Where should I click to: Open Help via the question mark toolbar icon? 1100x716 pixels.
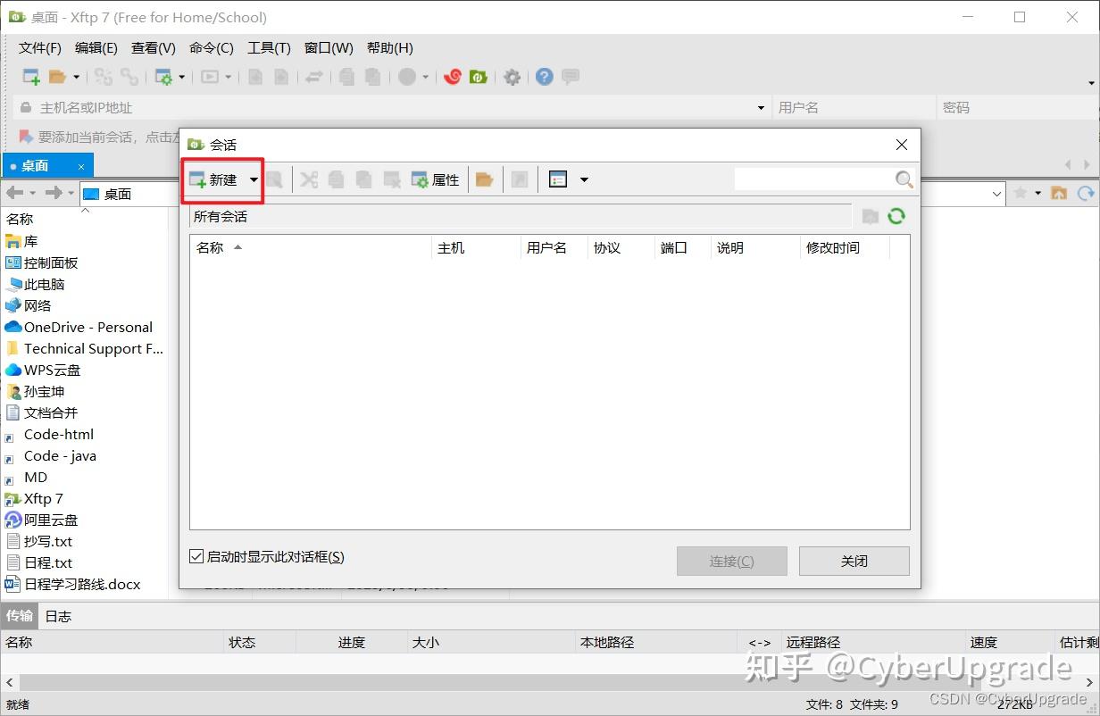(x=544, y=77)
